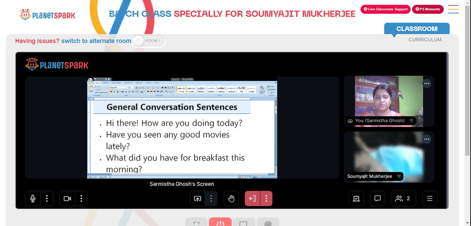
Task: Select Sarmistha Ghosh's video thumbnail
Action: click(389, 101)
